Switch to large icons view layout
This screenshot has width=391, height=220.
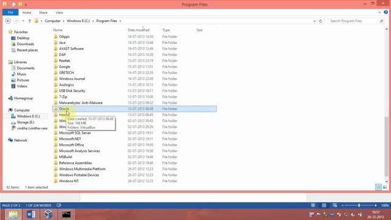pyautogui.click(x=385, y=187)
